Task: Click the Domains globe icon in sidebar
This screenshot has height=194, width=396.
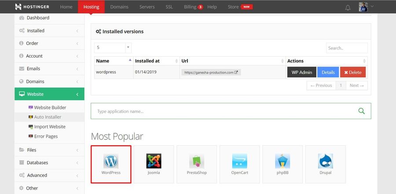Action: [x=22, y=81]
